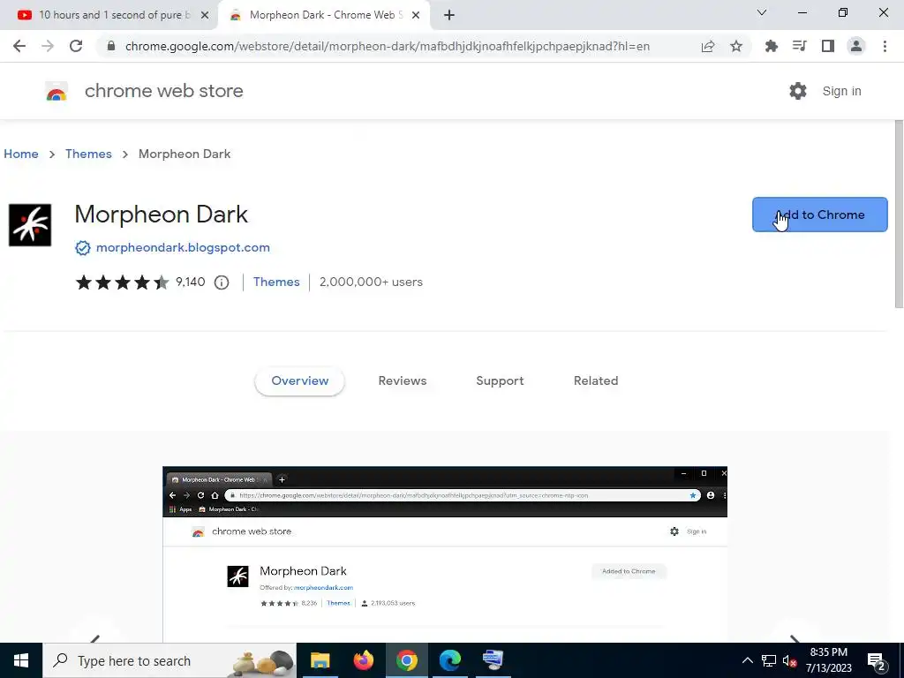The image size is (904, 678).
Task: Bookmark this tab with star icon
Action: point(736,46)
